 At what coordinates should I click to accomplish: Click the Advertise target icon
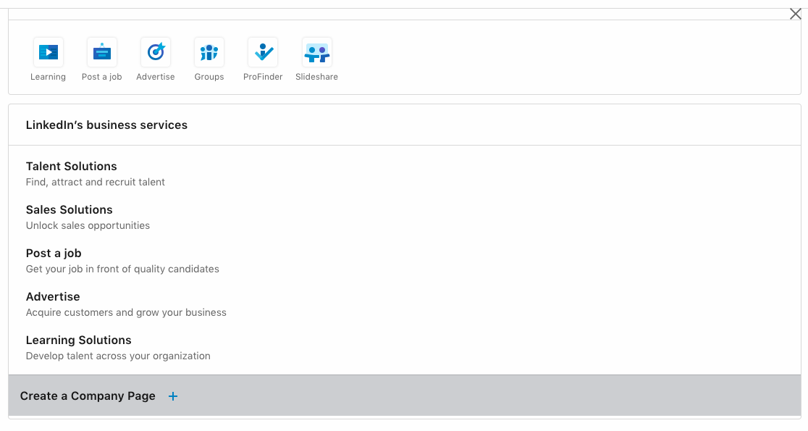(155, 51)
